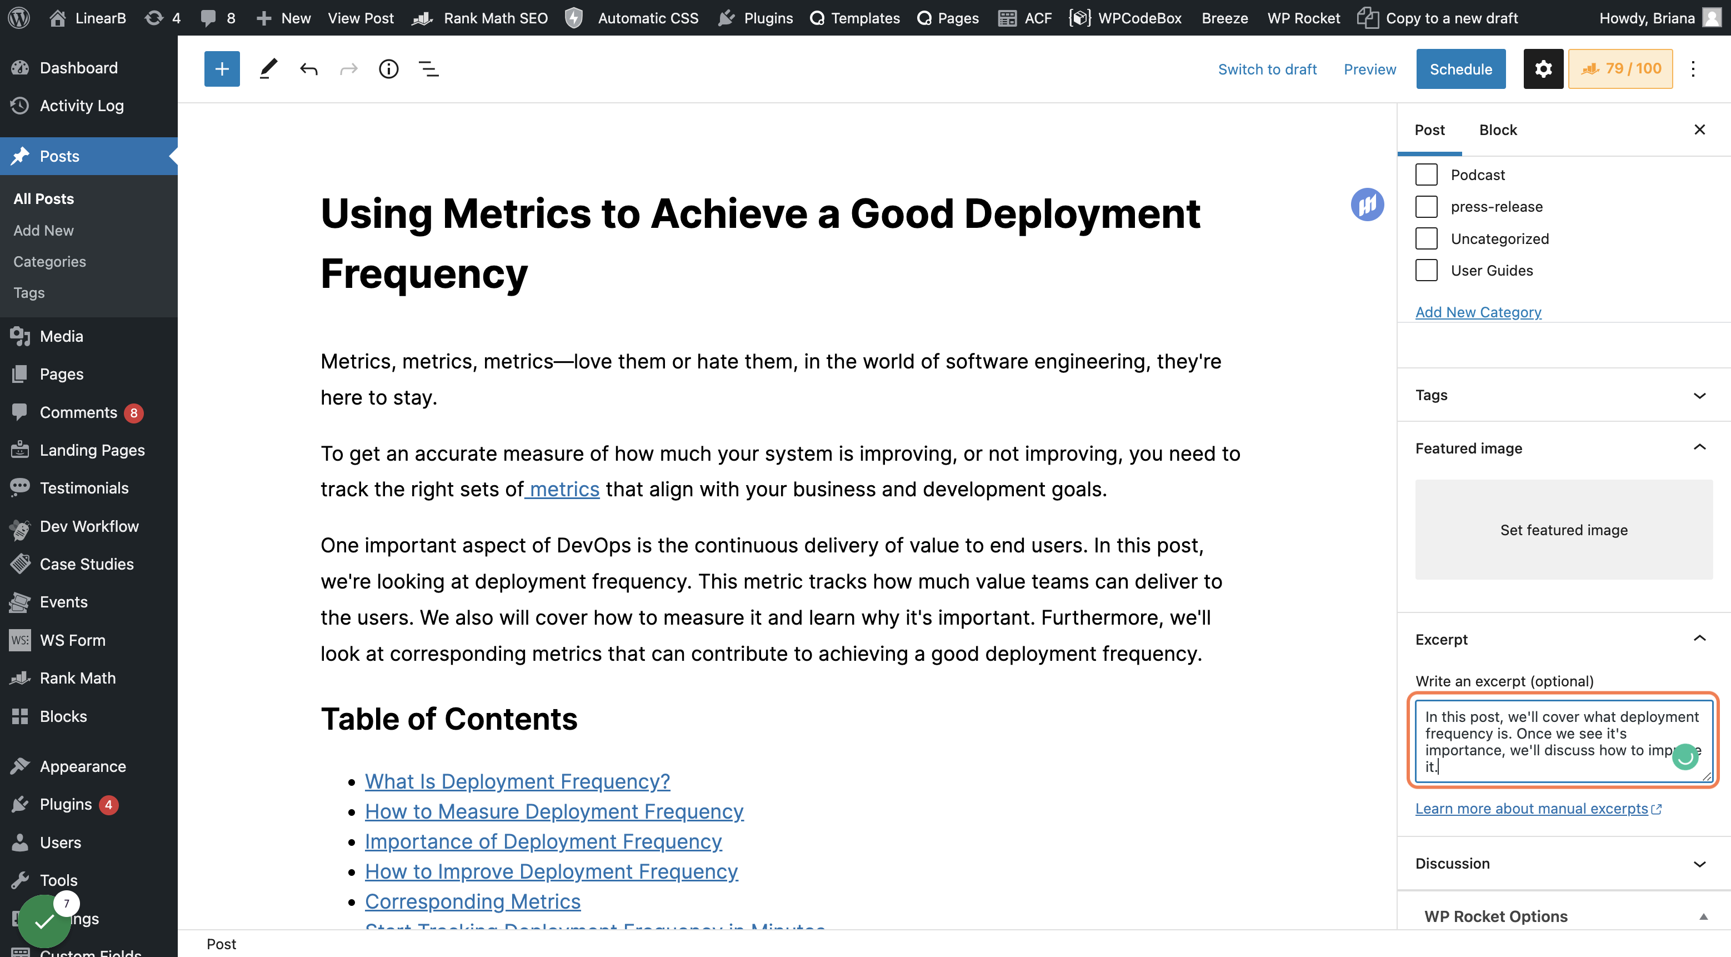Click the updates icon showing 4
The width and height of the screenshot is (1731, 957).
coord(163,17)
